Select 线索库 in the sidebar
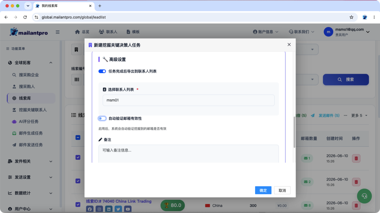The height and width of the screenshot is (213, 380). [31, 98]
